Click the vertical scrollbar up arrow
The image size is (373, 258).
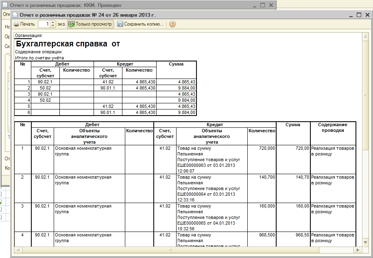(x=365, y=37)
